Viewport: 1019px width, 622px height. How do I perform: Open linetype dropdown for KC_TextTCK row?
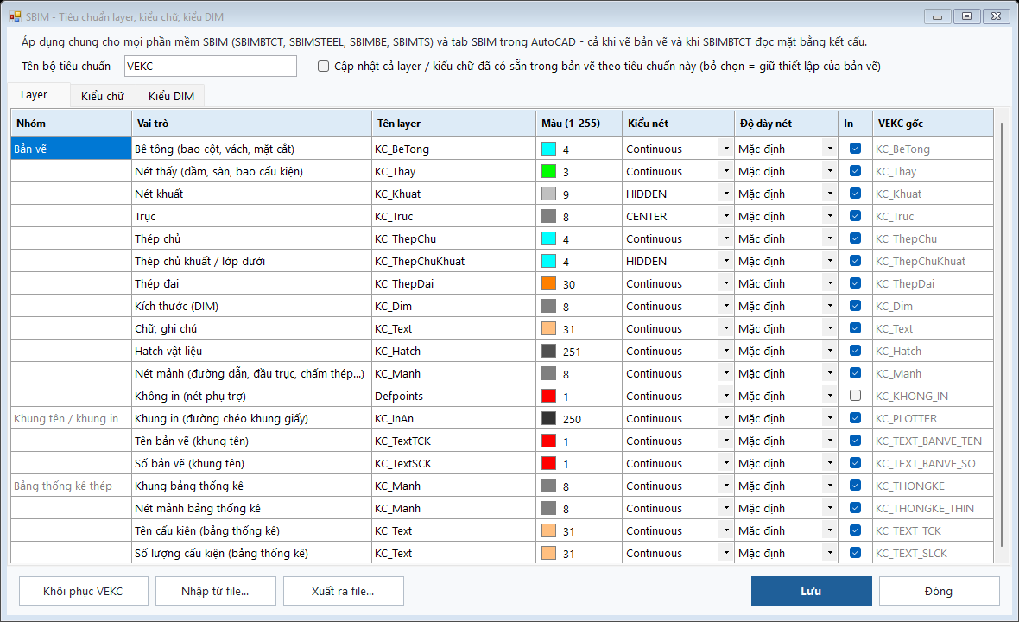pyautogui.click(x=726, y=441)
